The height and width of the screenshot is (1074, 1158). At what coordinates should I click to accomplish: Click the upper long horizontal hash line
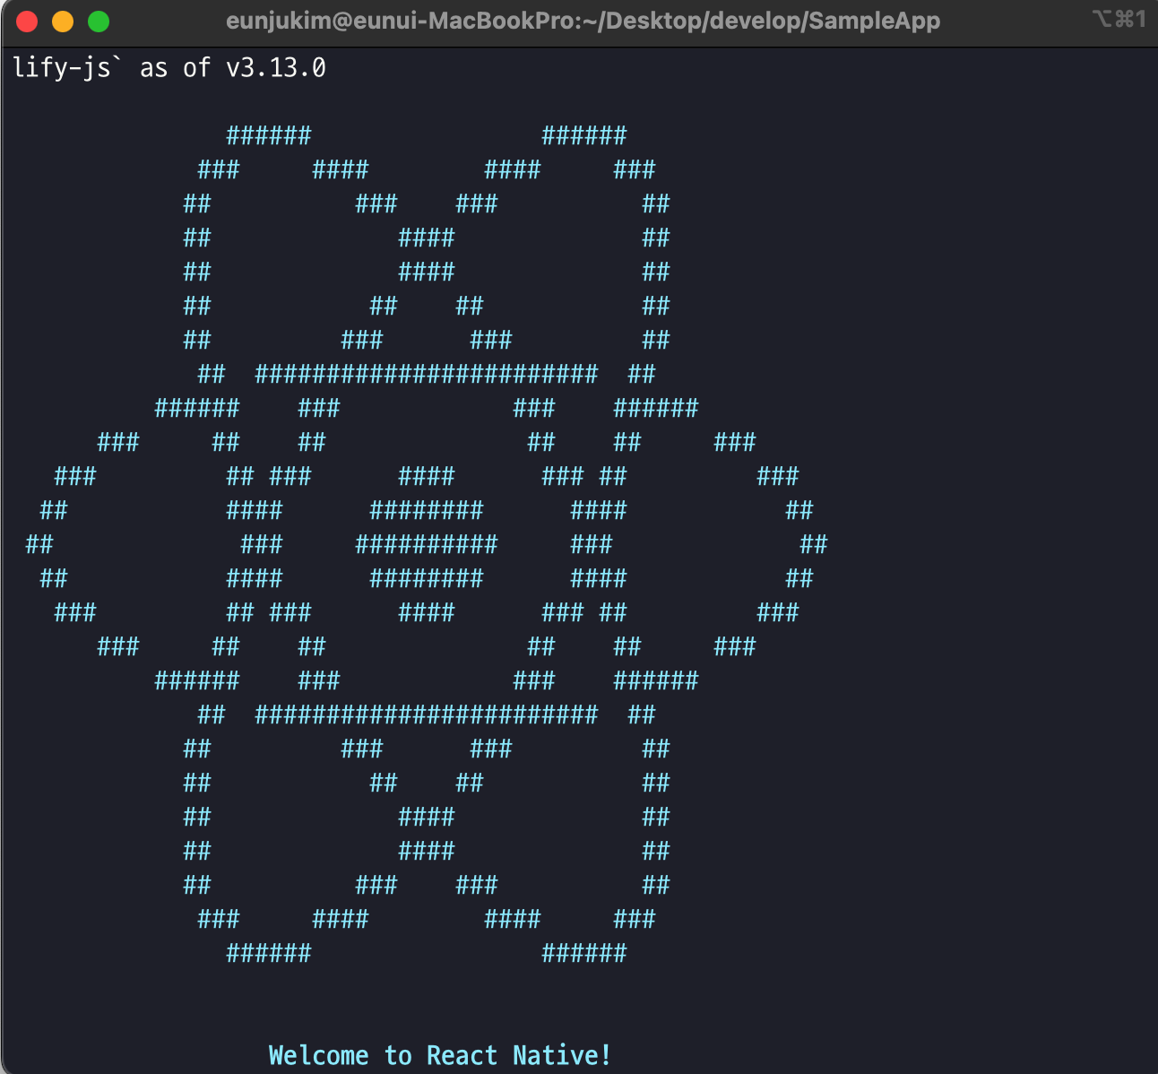pos(427,374)
